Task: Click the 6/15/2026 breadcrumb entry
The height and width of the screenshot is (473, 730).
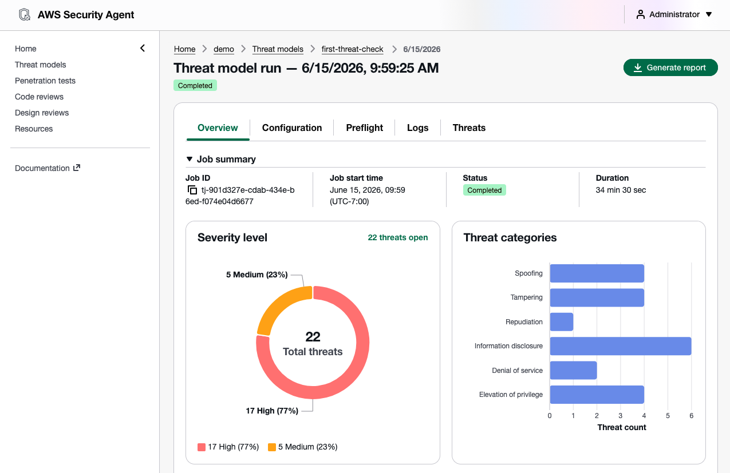Action: [x=422, y=49]
